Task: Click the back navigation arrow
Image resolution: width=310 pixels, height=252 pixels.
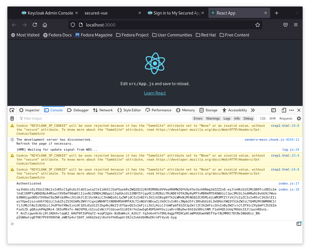Action: [x=14, y=25]
